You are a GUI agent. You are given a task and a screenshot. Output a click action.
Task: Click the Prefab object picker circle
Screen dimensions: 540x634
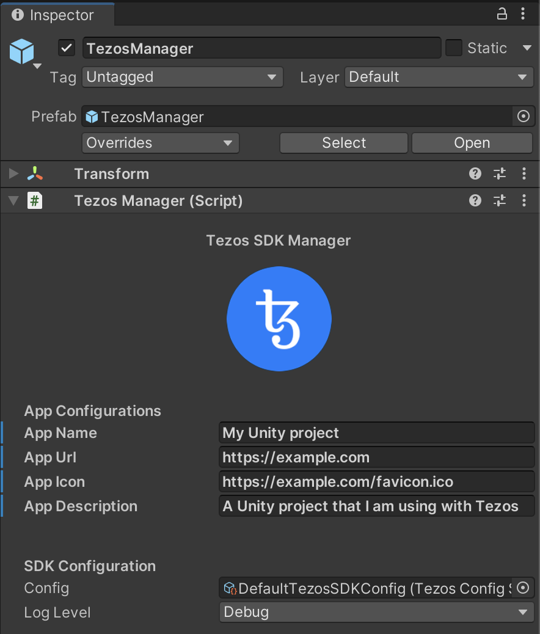pos(523,116)
